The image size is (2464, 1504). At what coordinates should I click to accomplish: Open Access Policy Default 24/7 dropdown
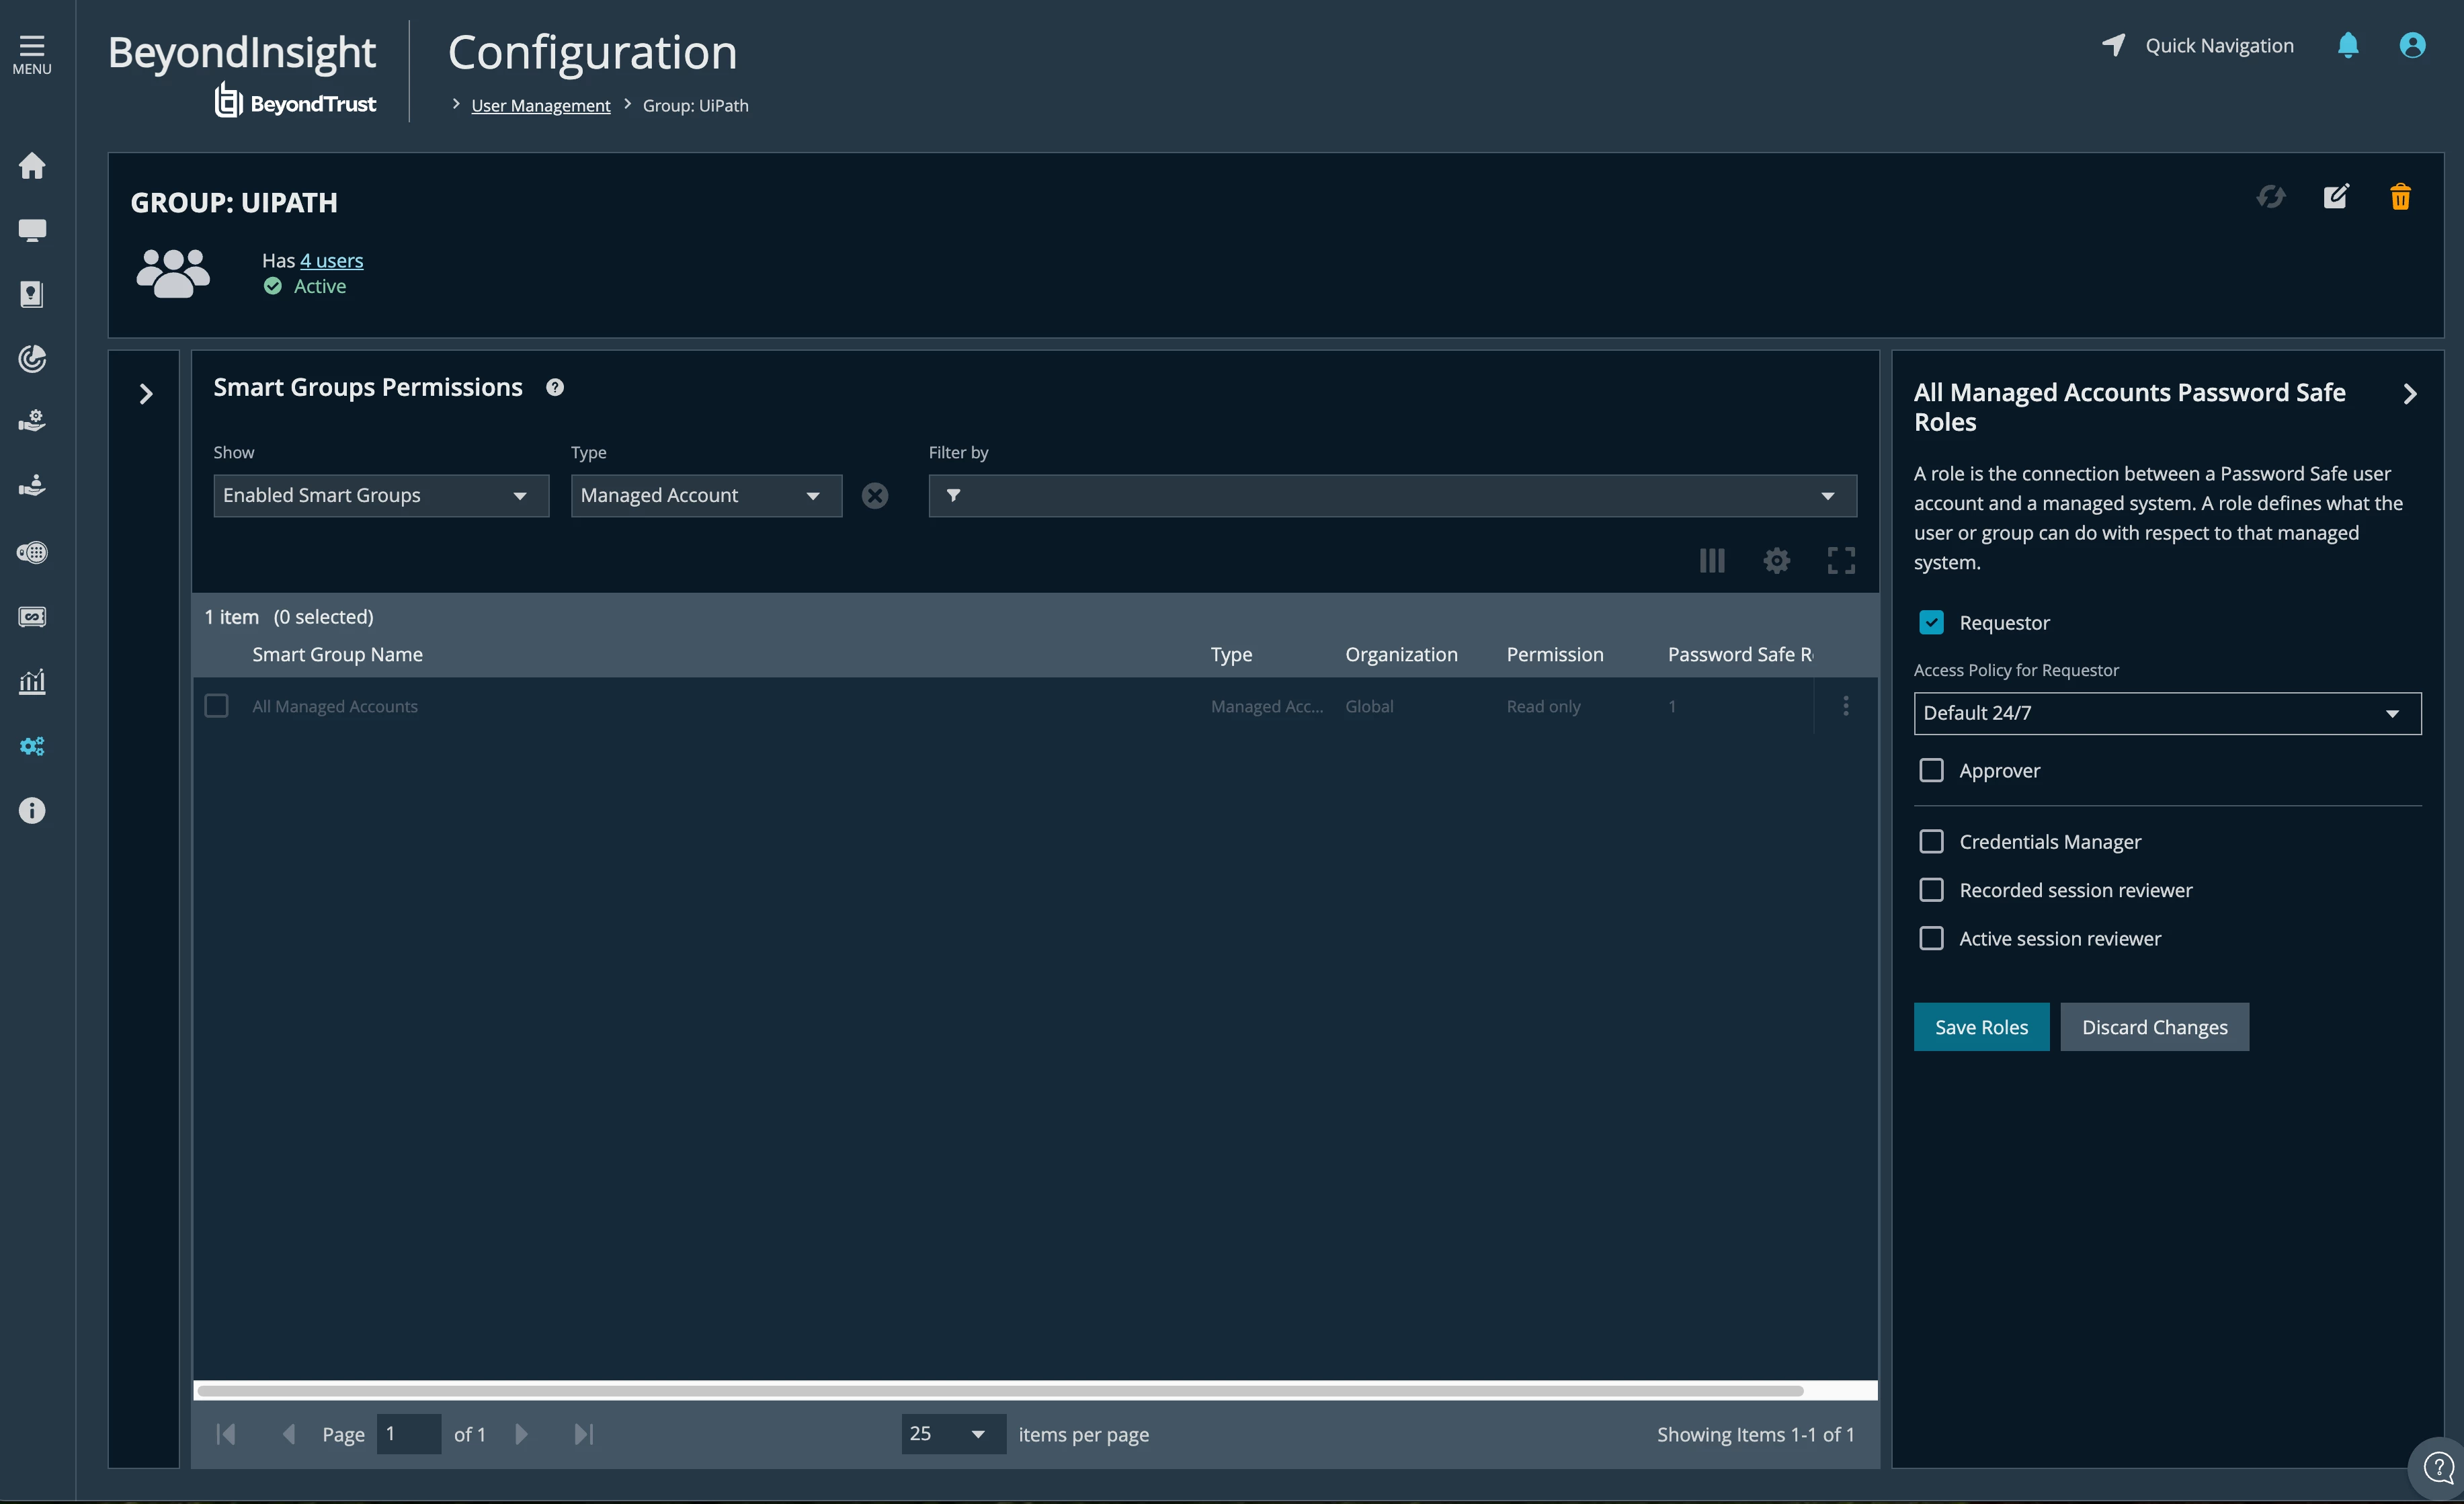click(x=2167, y=713)
